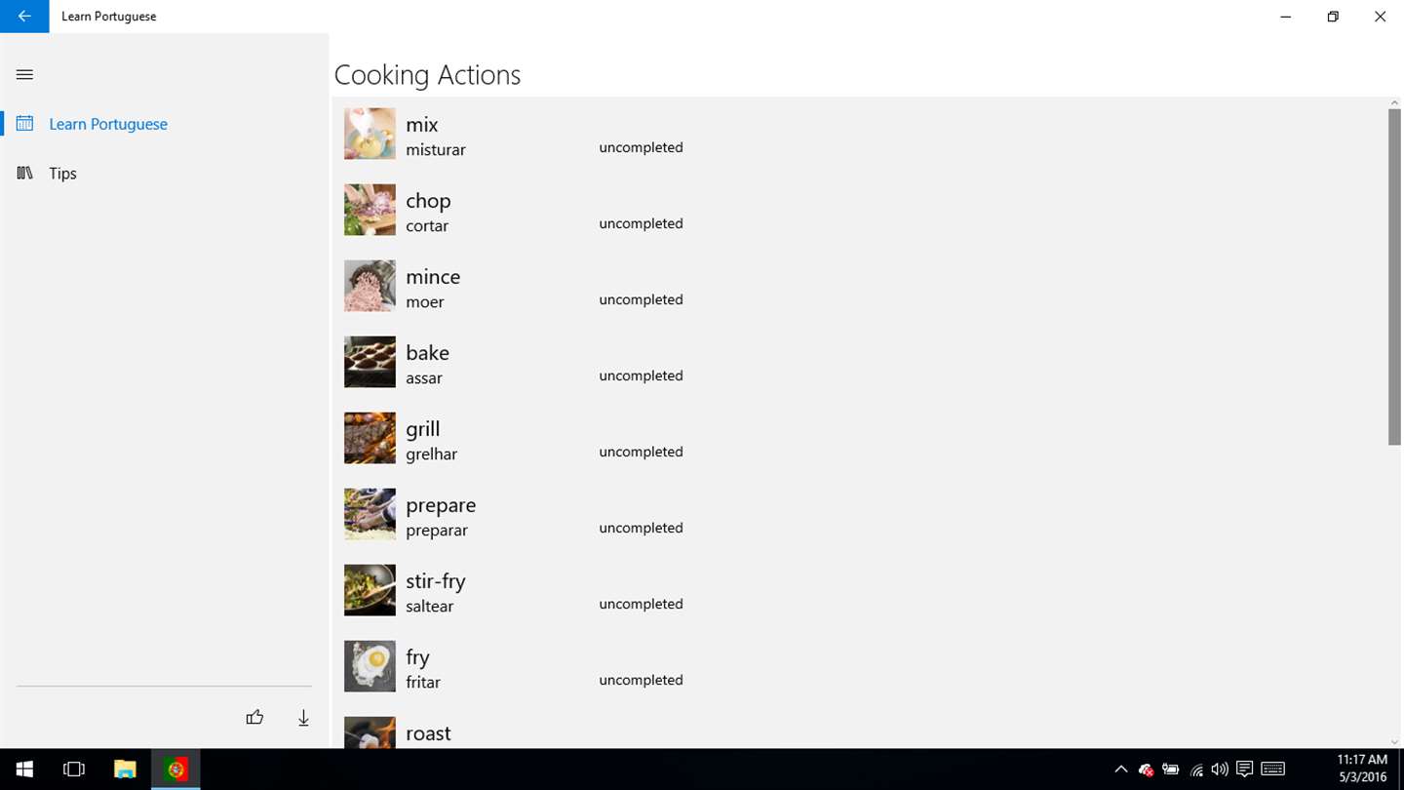Click the 'chop' thumbnail image

pos(370,210)
